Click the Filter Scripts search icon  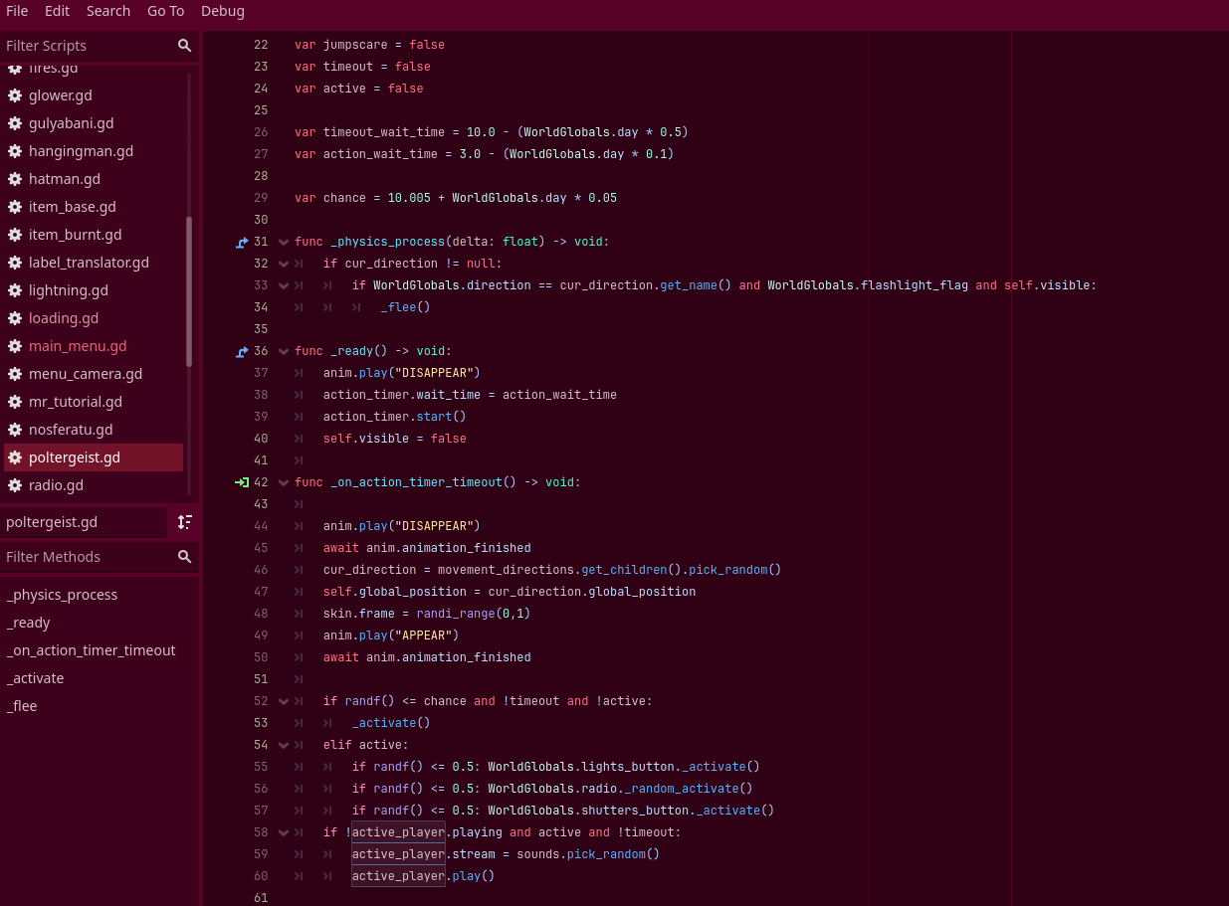(184, 46)
